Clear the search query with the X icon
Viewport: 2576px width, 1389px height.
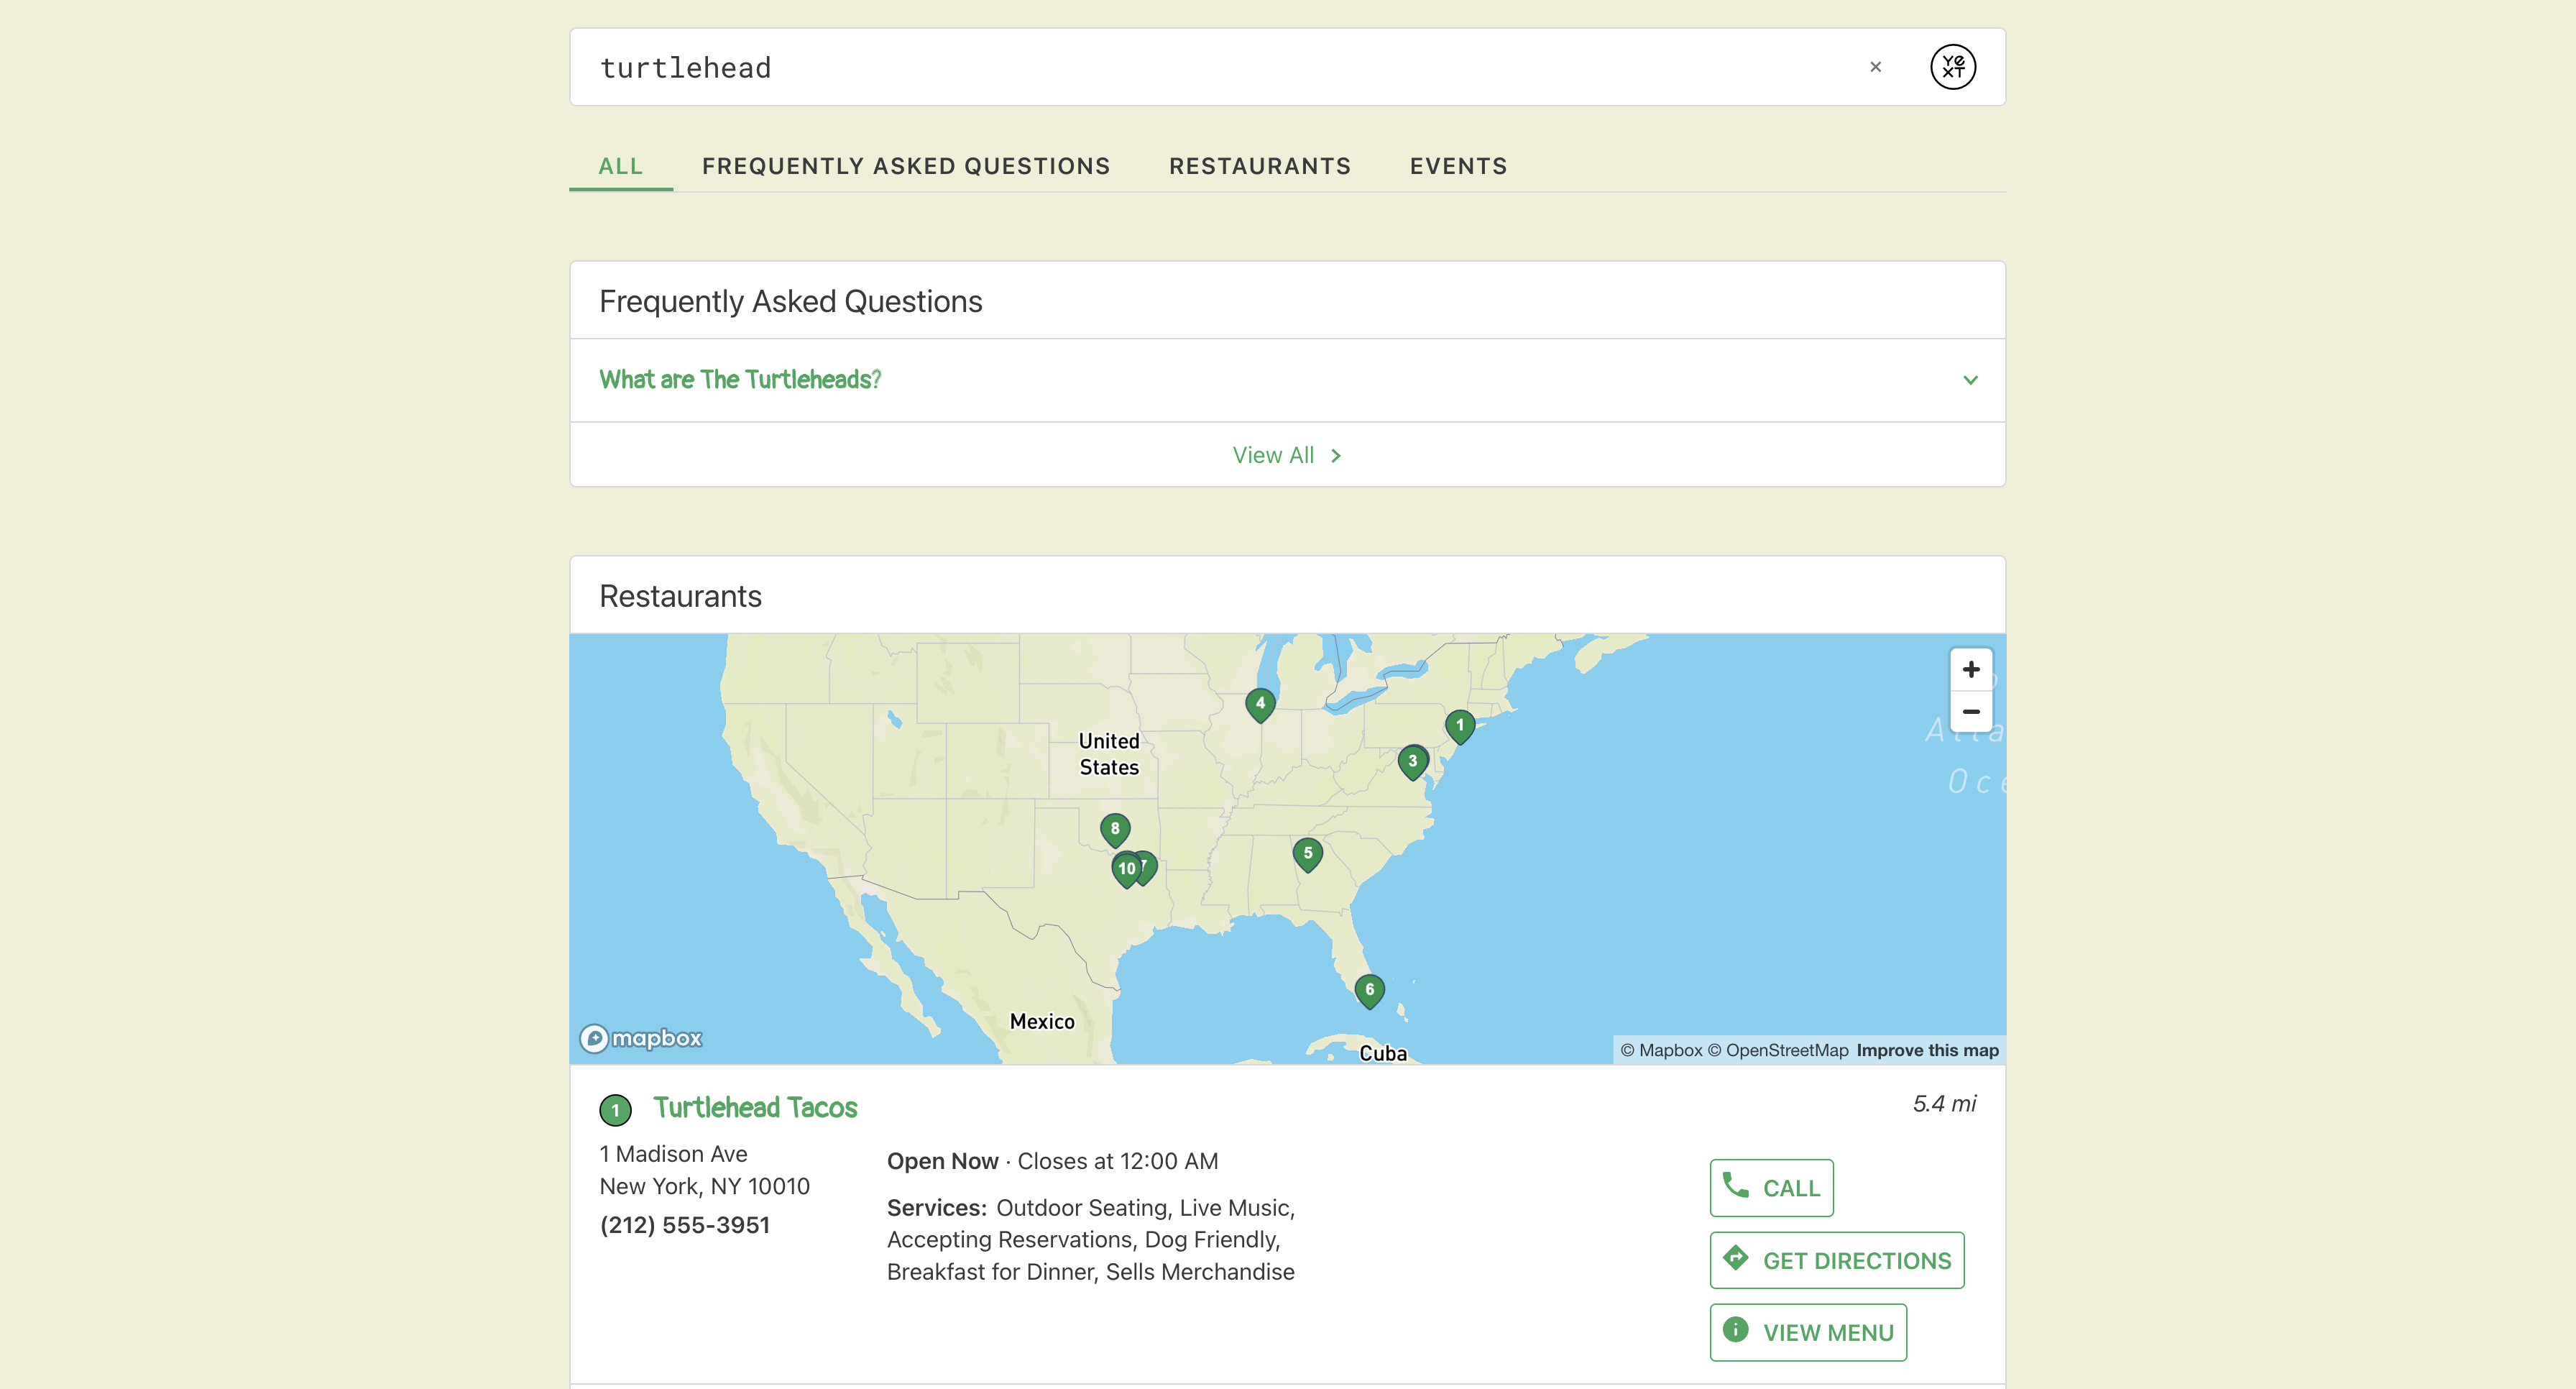tap(1875, 67)
